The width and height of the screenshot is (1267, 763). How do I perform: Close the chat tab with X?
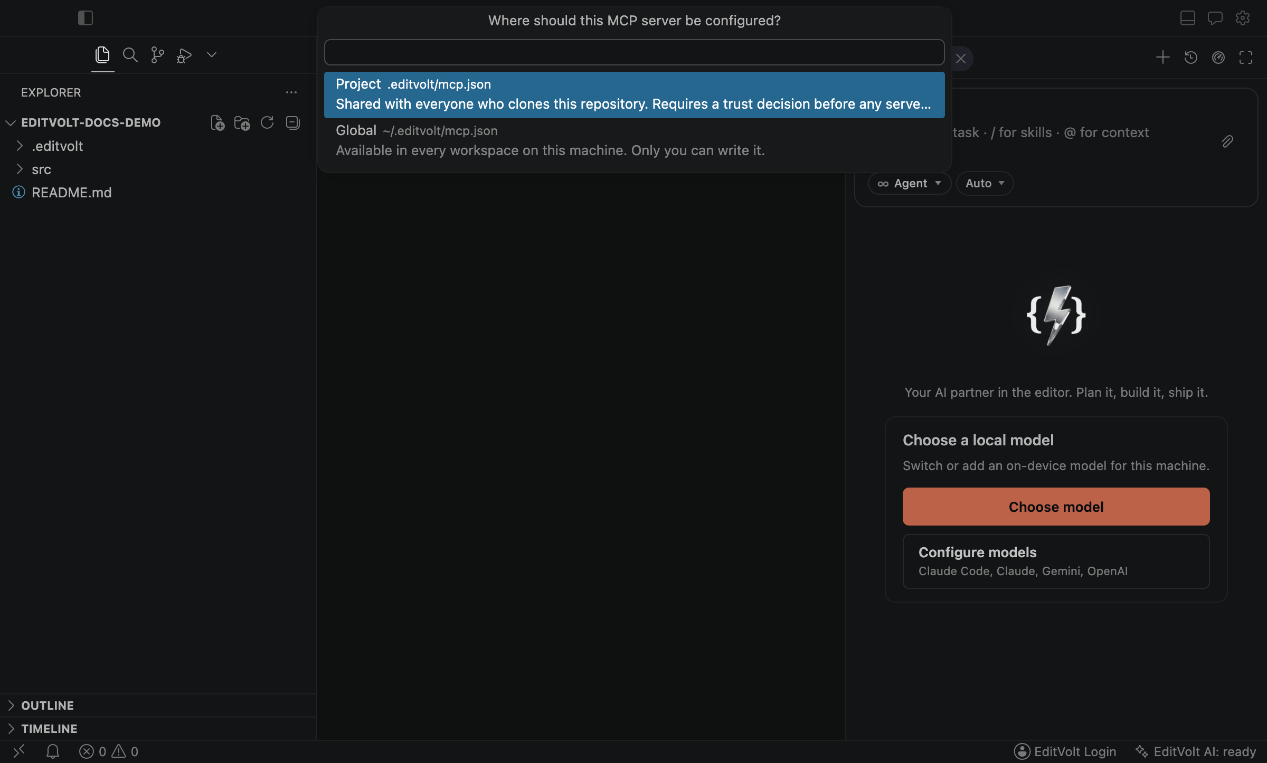tap(961, 59)
